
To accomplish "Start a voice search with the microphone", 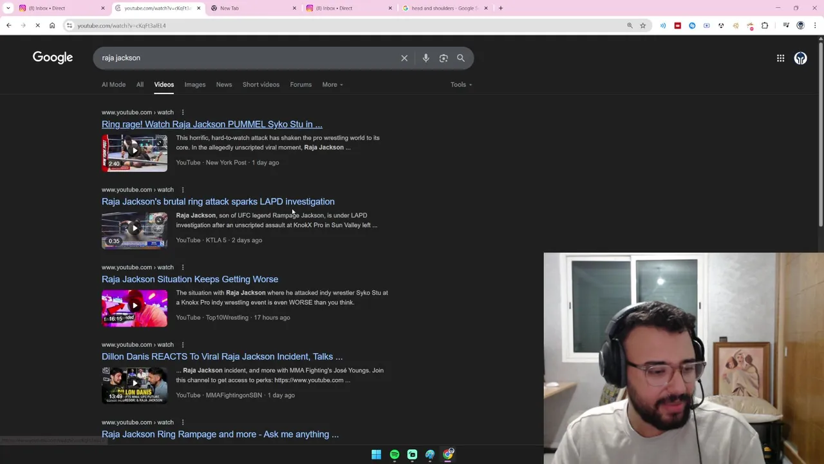I will pos(426,58).
